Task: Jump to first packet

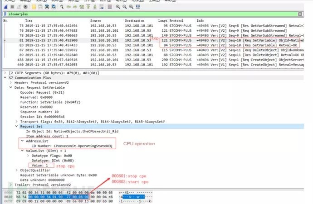Action: tap(88, 7)
